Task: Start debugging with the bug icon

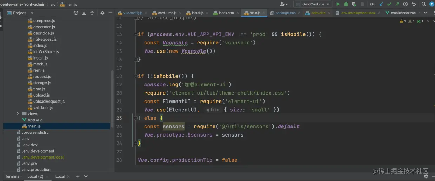Action: (346, 4)
